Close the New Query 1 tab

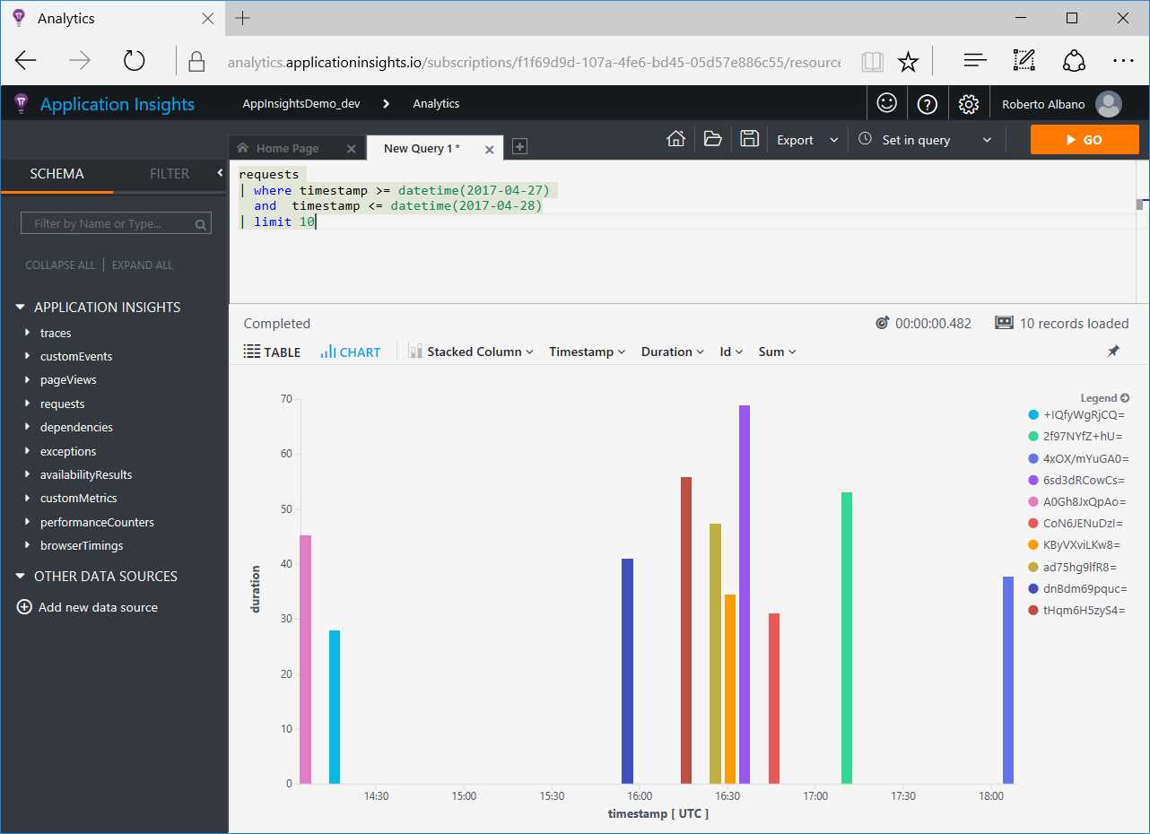pyautogui.click(x=489, y=150)
